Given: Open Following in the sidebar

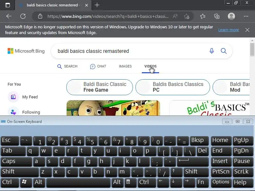Looking at the screenshot, I should coord(24,112).
